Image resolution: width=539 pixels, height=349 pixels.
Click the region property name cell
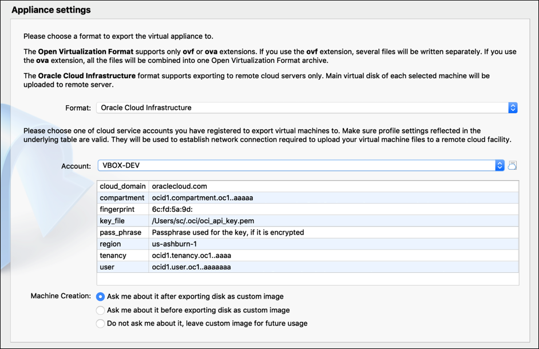pyautogui.click(x=122, y=244)
